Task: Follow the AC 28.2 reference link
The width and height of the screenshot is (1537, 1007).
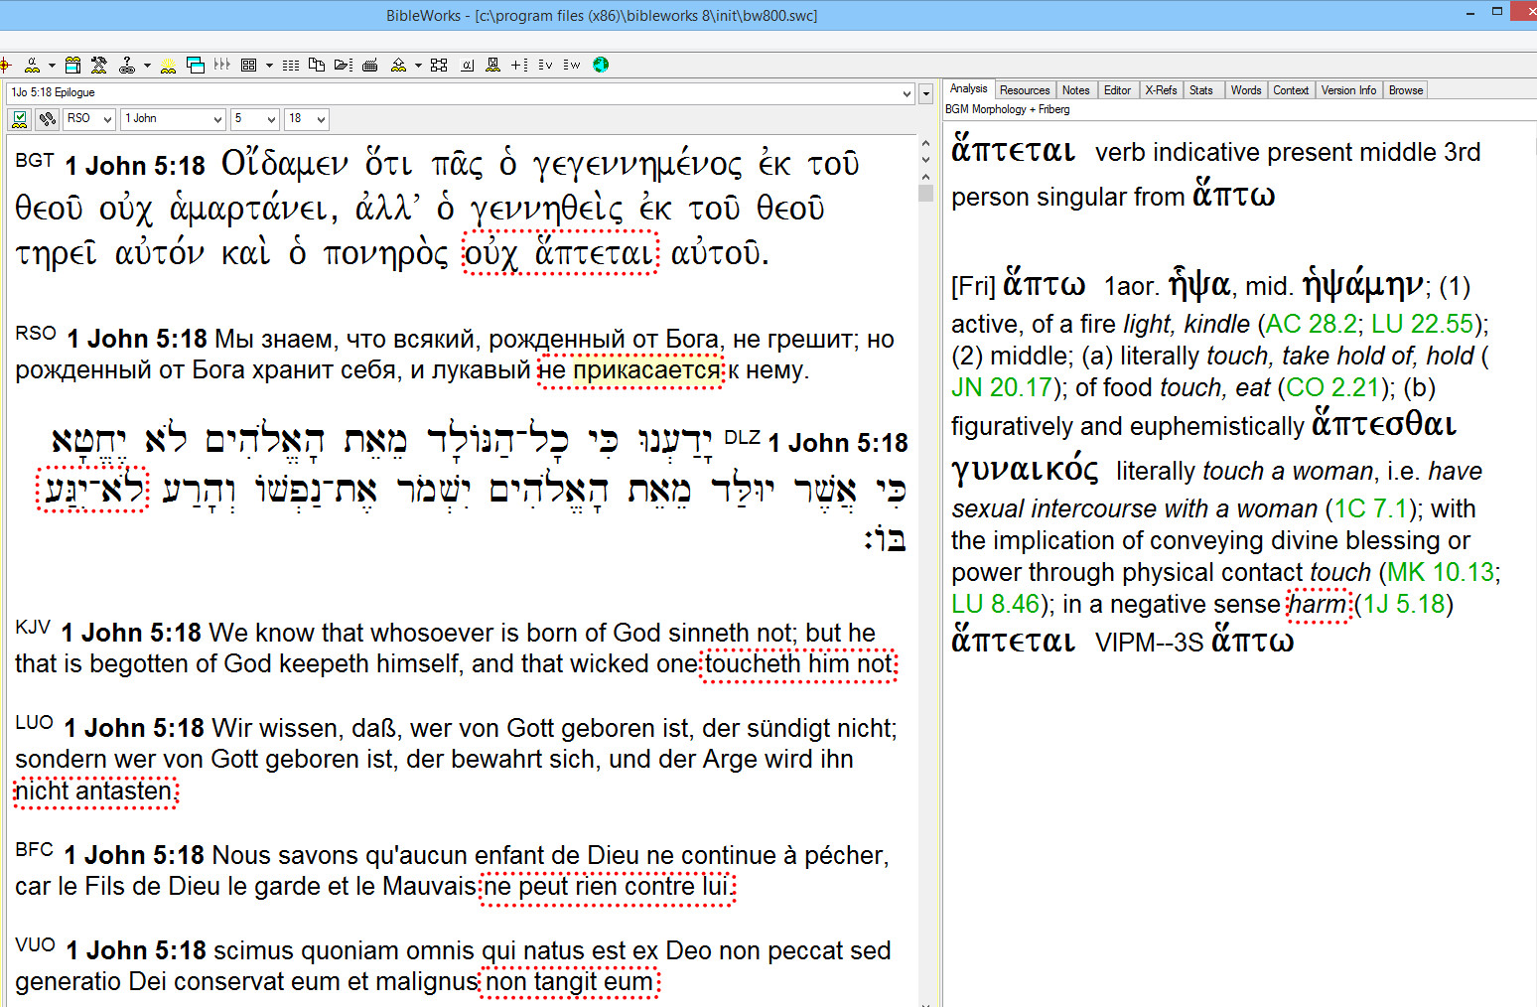Action: pyautogui.click(x=1311, y=324)
